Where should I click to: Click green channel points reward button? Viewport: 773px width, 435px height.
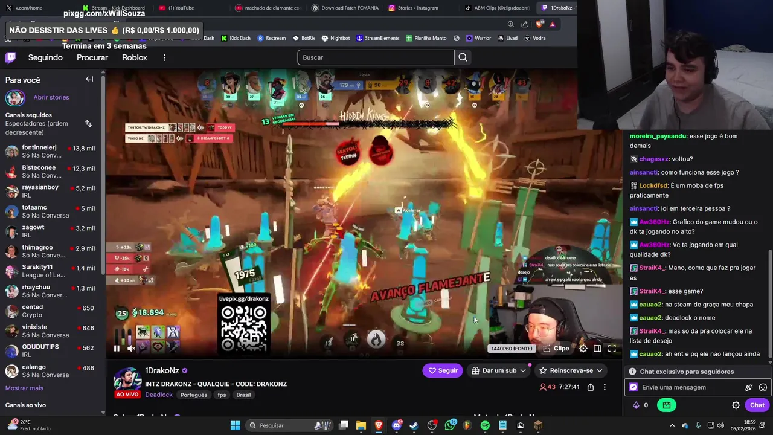(667, 405)
